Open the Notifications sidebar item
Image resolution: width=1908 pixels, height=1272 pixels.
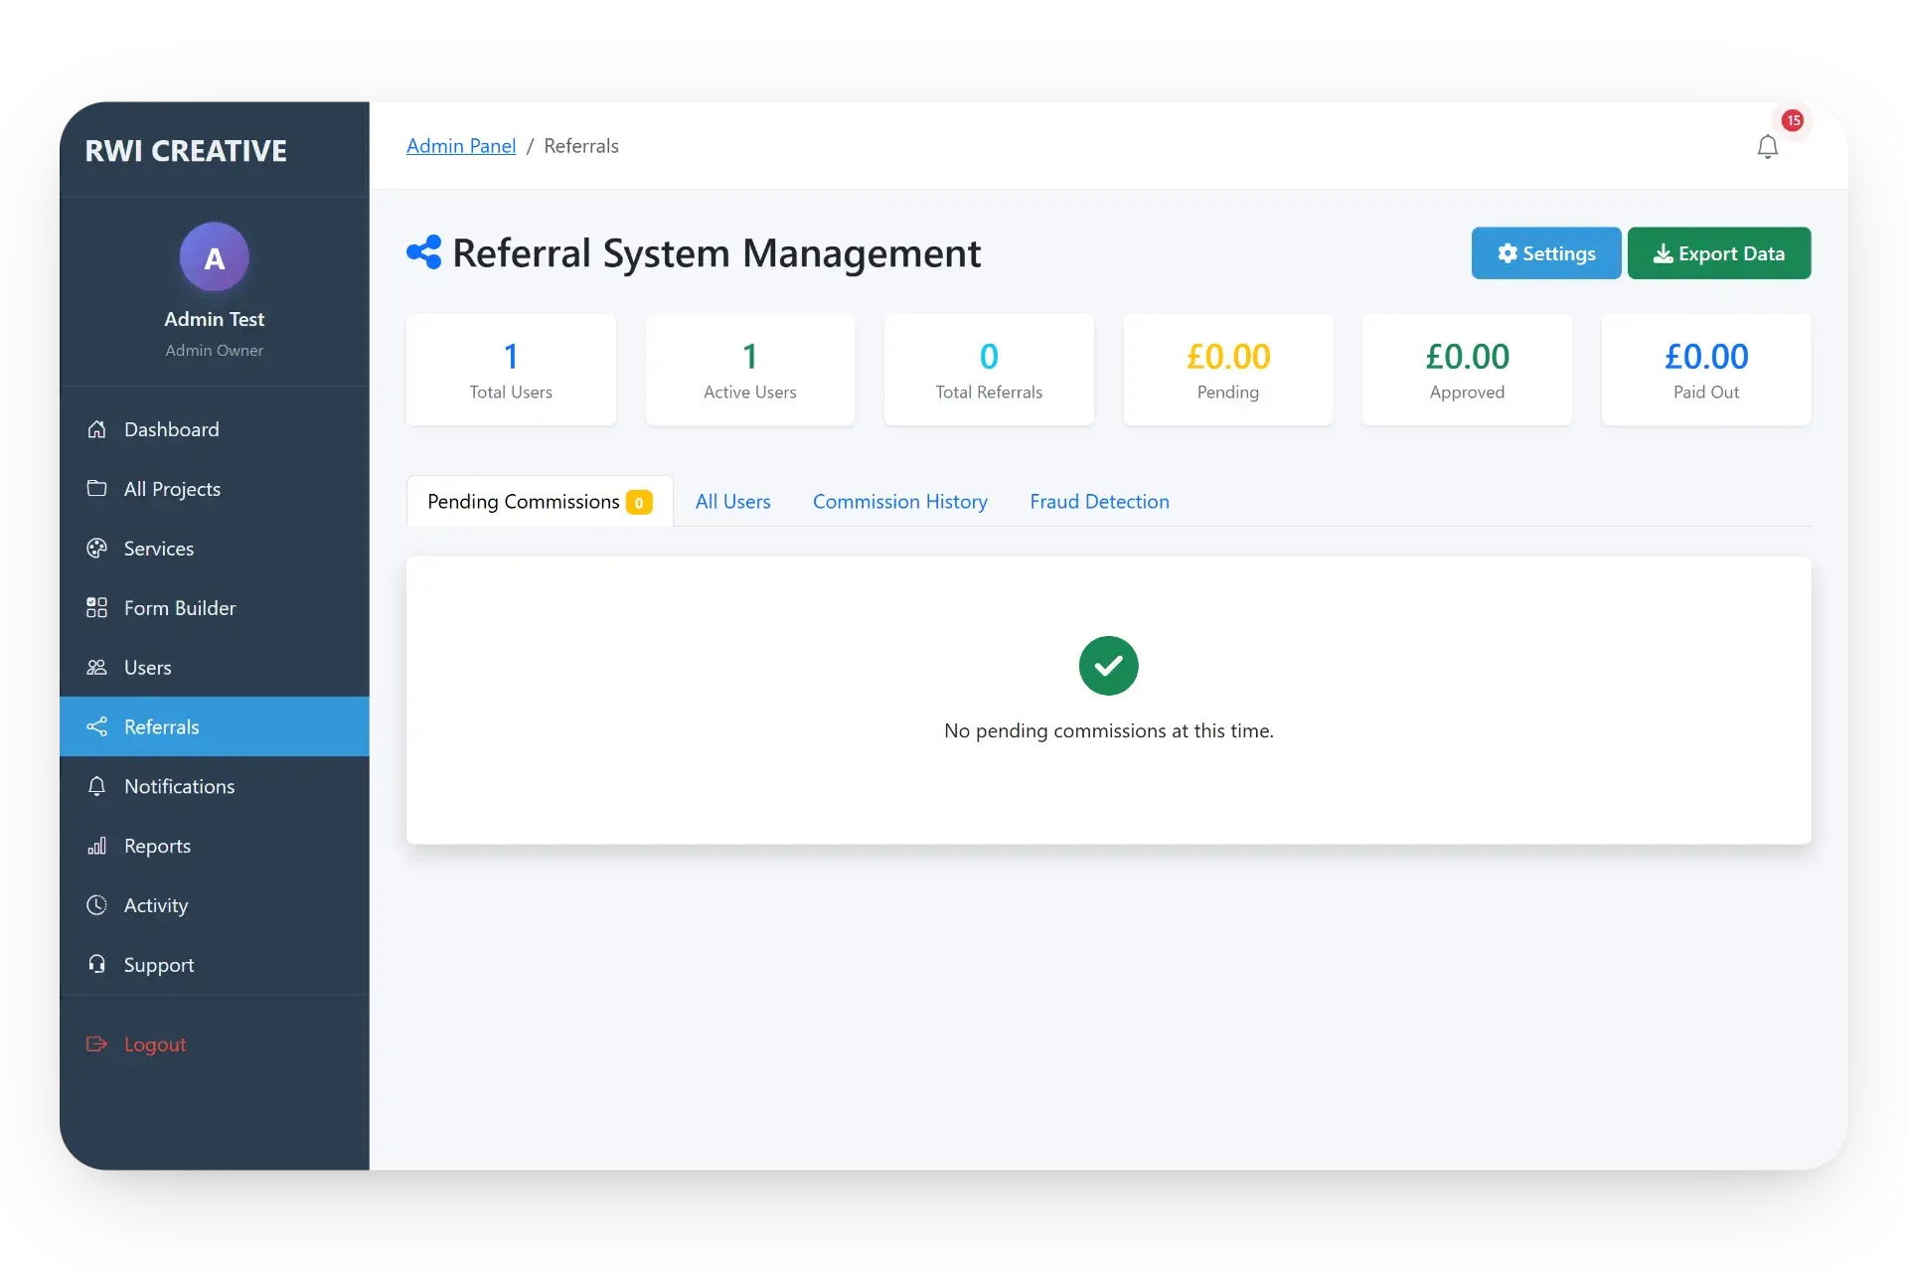click(x=179, y=786)
